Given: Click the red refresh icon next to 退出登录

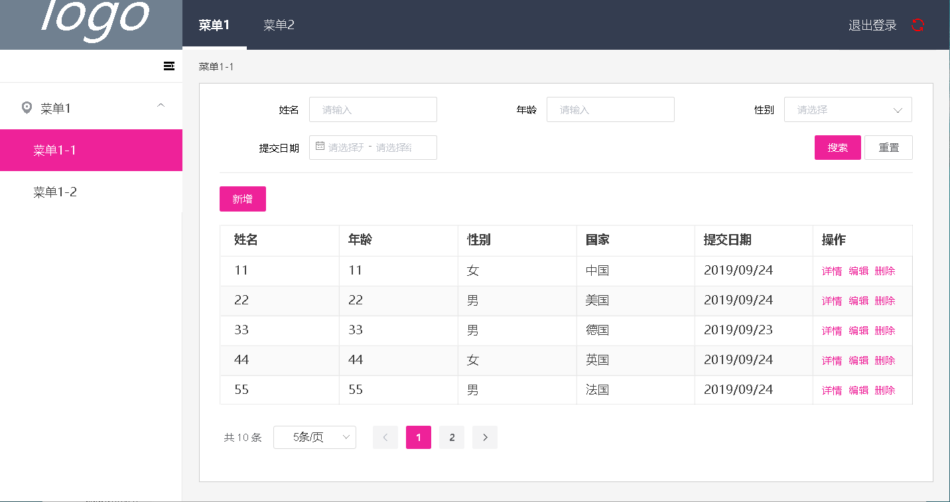Looking at the screenshot, I should tap(917, 25).
